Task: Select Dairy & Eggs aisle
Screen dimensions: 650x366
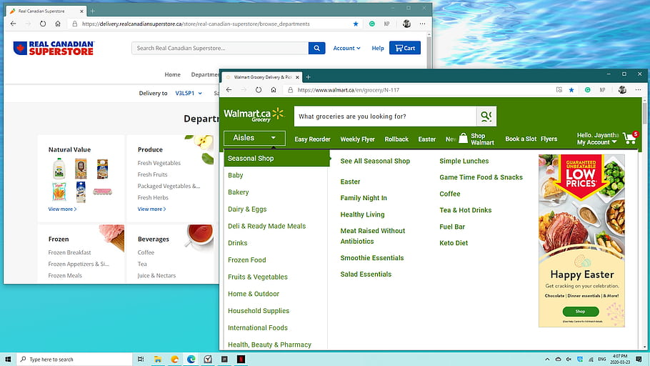Action: (x=247, y=209)
